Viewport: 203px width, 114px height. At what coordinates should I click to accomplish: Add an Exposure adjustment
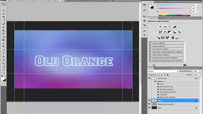(174, 27)
